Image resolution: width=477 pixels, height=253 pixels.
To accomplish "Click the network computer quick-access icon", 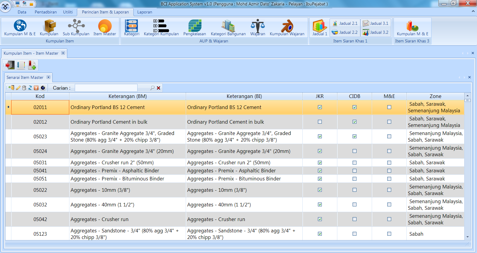I will [18, 4].
